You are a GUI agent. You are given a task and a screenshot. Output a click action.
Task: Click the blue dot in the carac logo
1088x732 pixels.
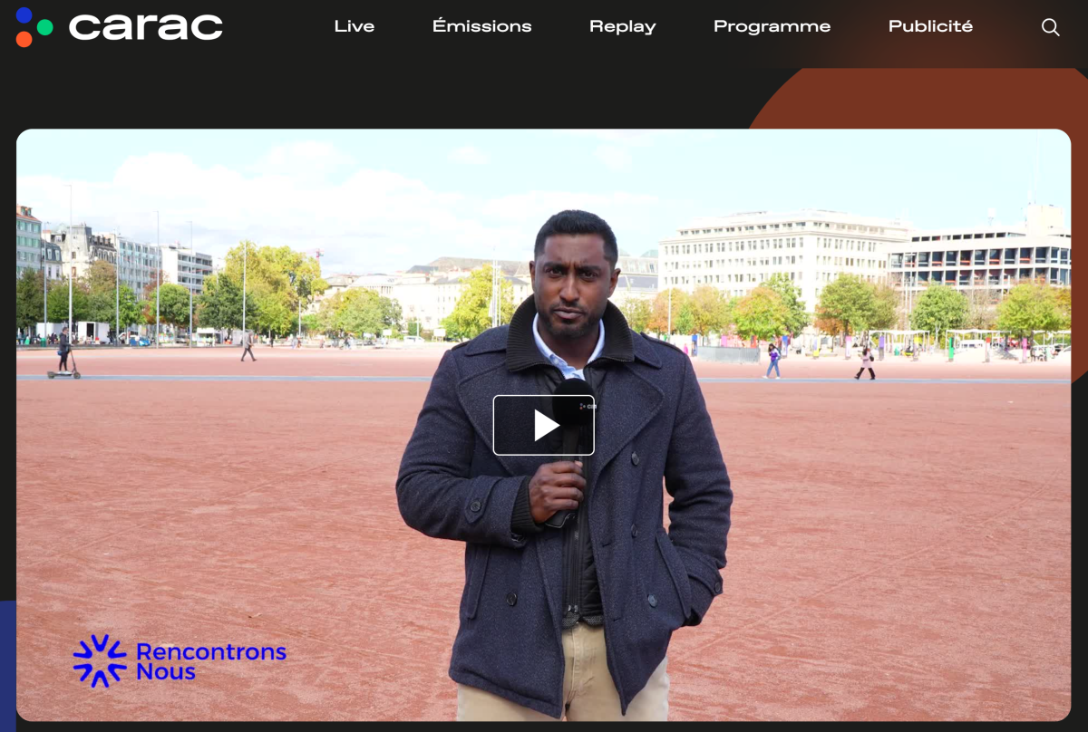tap(24, 14)
